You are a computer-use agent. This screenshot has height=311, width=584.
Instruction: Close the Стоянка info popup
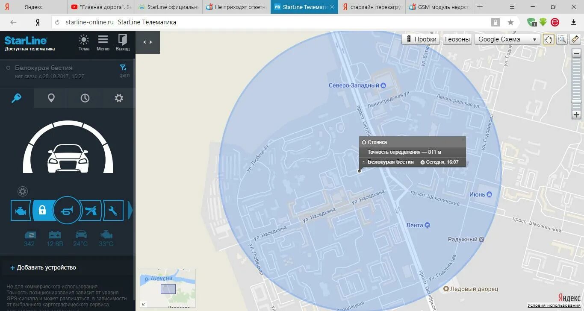(463, 140)
